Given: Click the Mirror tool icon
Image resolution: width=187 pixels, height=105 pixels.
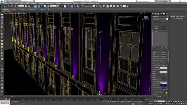Looking at the screenshot, I should coord(97,6).
